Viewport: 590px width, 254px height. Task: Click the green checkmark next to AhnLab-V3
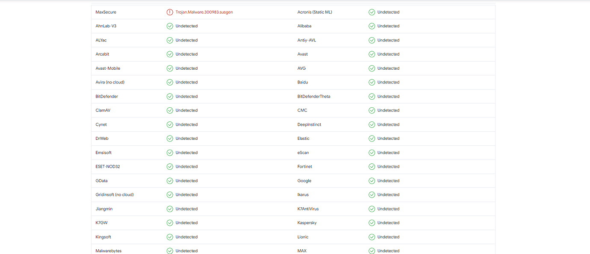170,26
